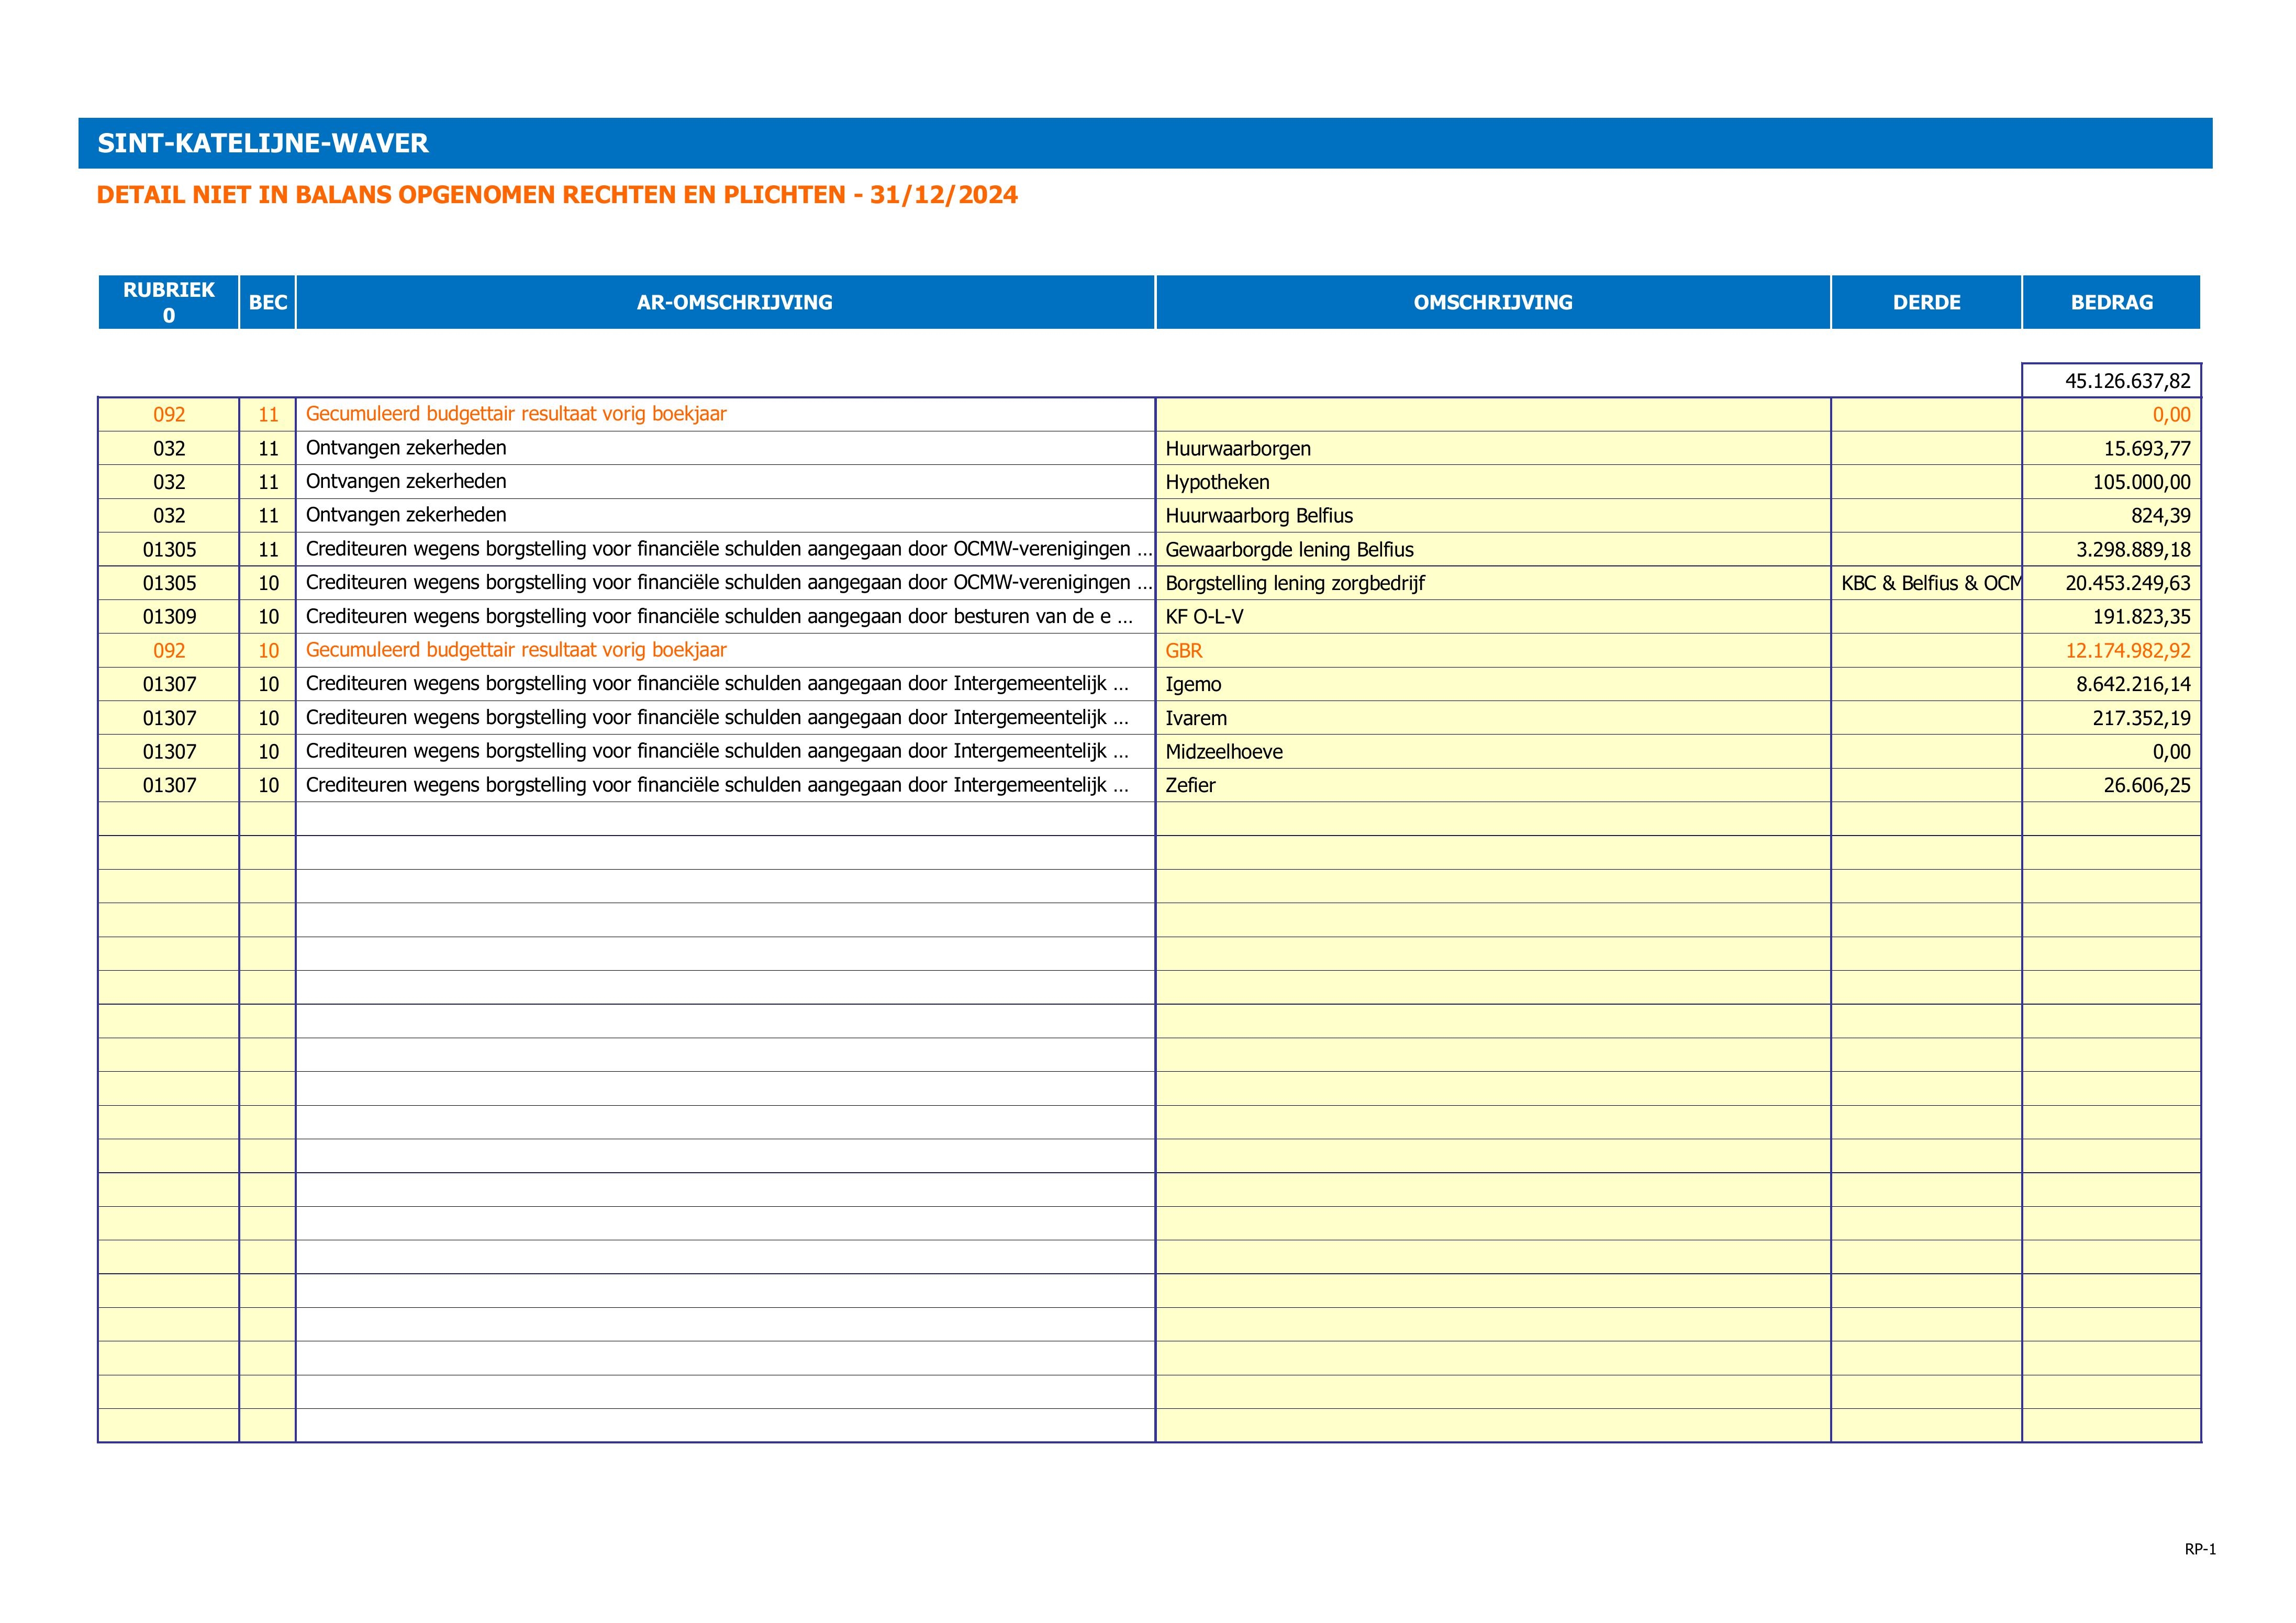Click rubriek 01307 in Zefier row
Image resolution: width=2296 pixels, height=1623 pixels.
169,785
